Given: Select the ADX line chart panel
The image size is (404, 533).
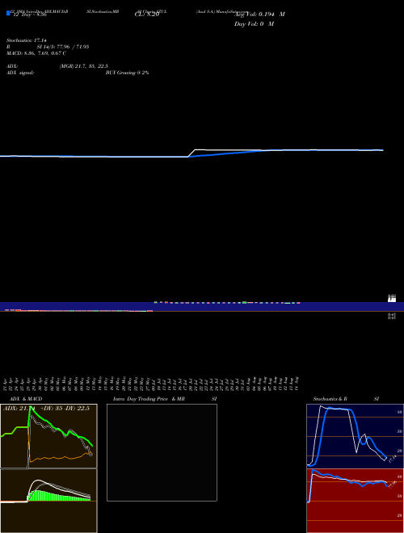Looking at the screenshot, I should [48, 436].
